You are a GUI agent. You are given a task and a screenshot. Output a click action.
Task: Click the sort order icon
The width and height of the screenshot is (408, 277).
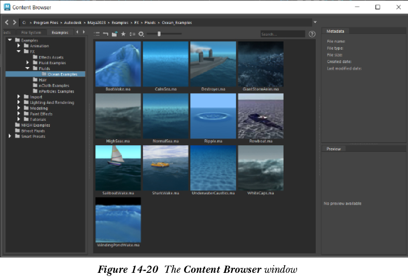pyautogui.click(x=132, y=34)
